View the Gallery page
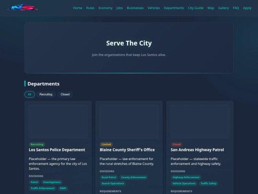 [224, 8]
